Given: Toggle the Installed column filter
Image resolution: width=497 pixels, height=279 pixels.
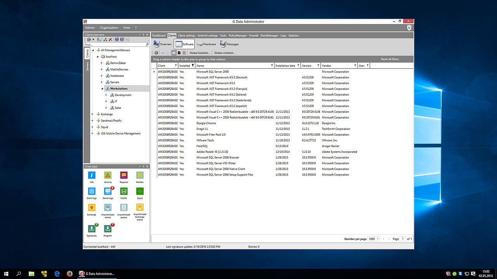Looking at the screenshot, I should pyautogui.click(x=193, y=66).
